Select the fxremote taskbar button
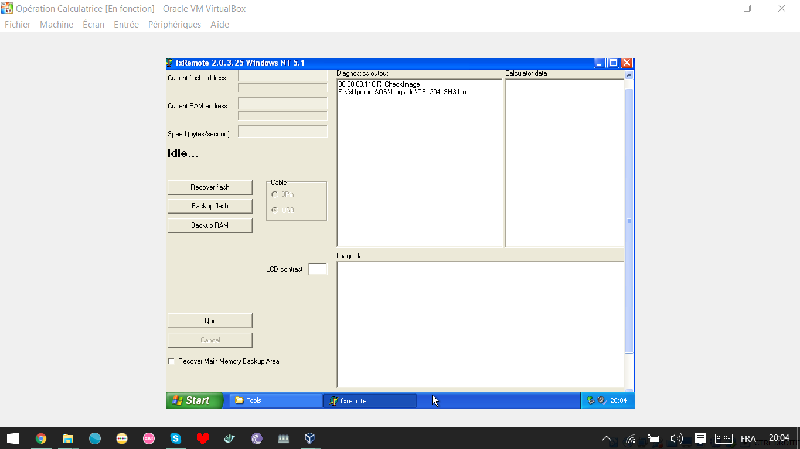 click(369, 401)
